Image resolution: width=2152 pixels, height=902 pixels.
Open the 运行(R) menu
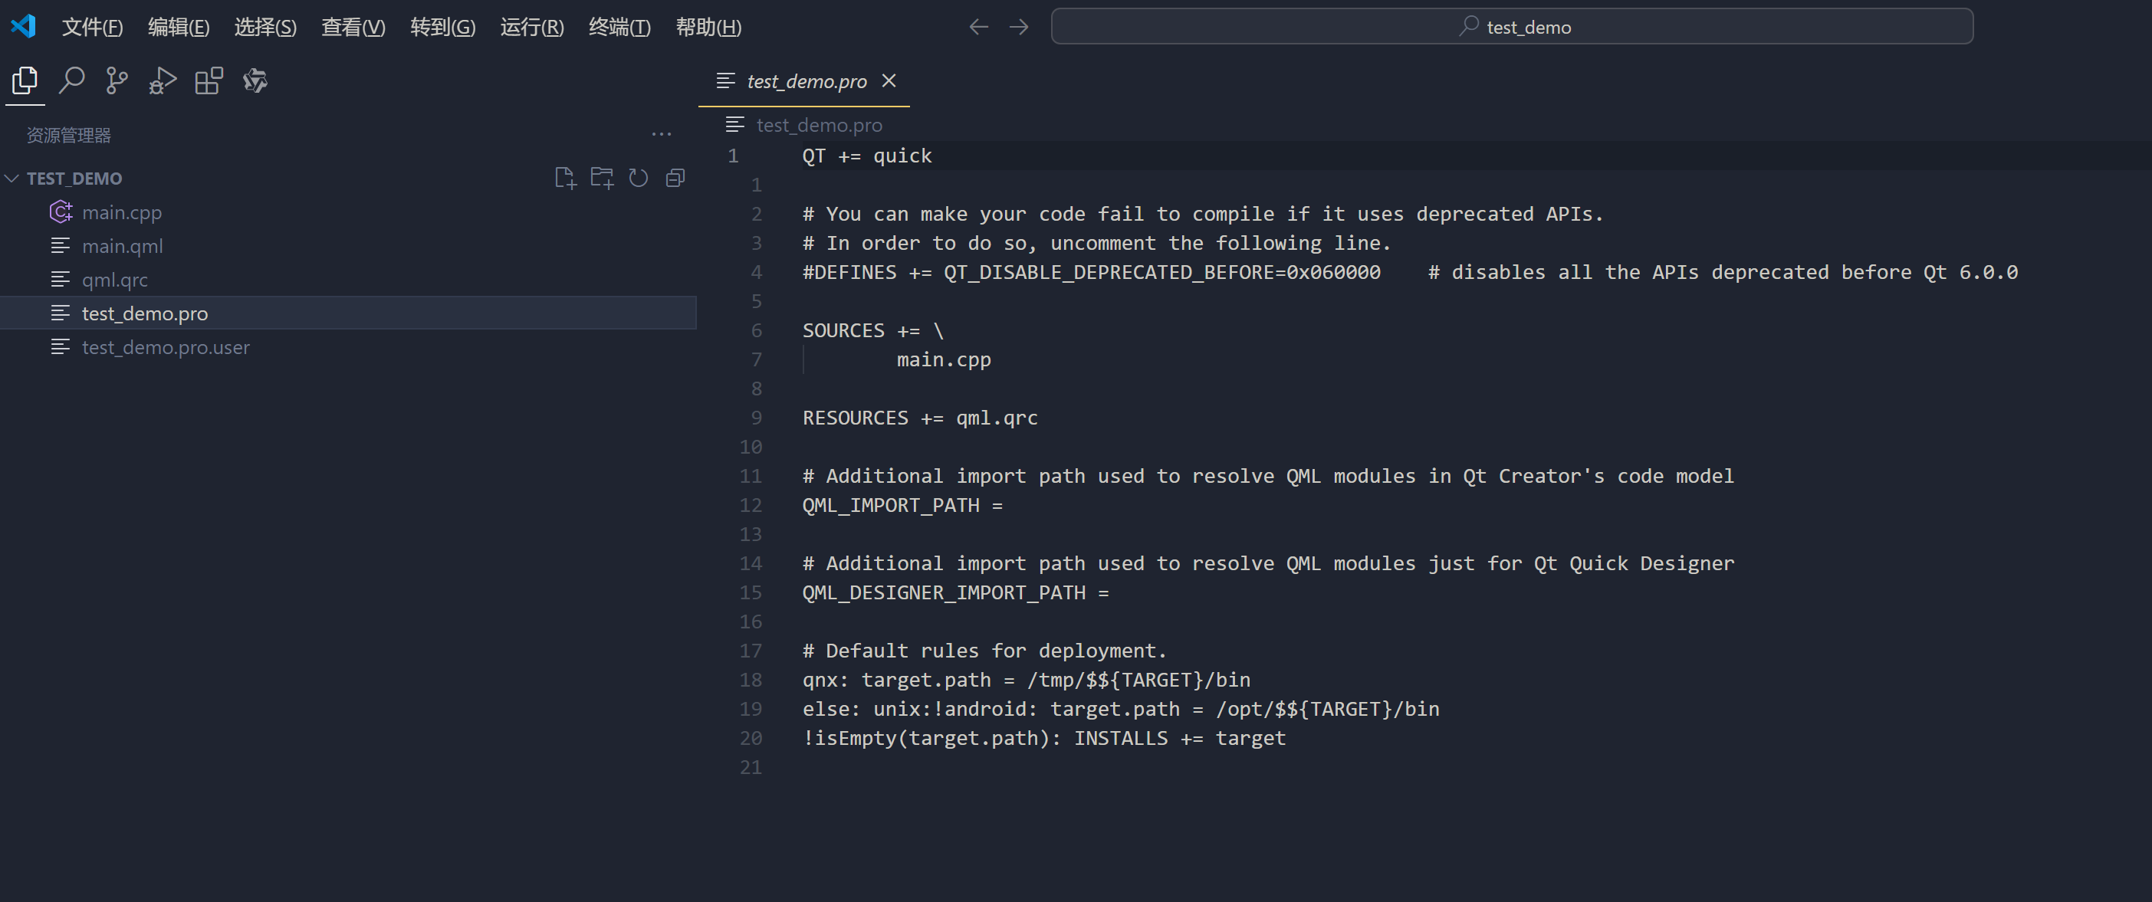pyautogui.click(x=531, y=27)
